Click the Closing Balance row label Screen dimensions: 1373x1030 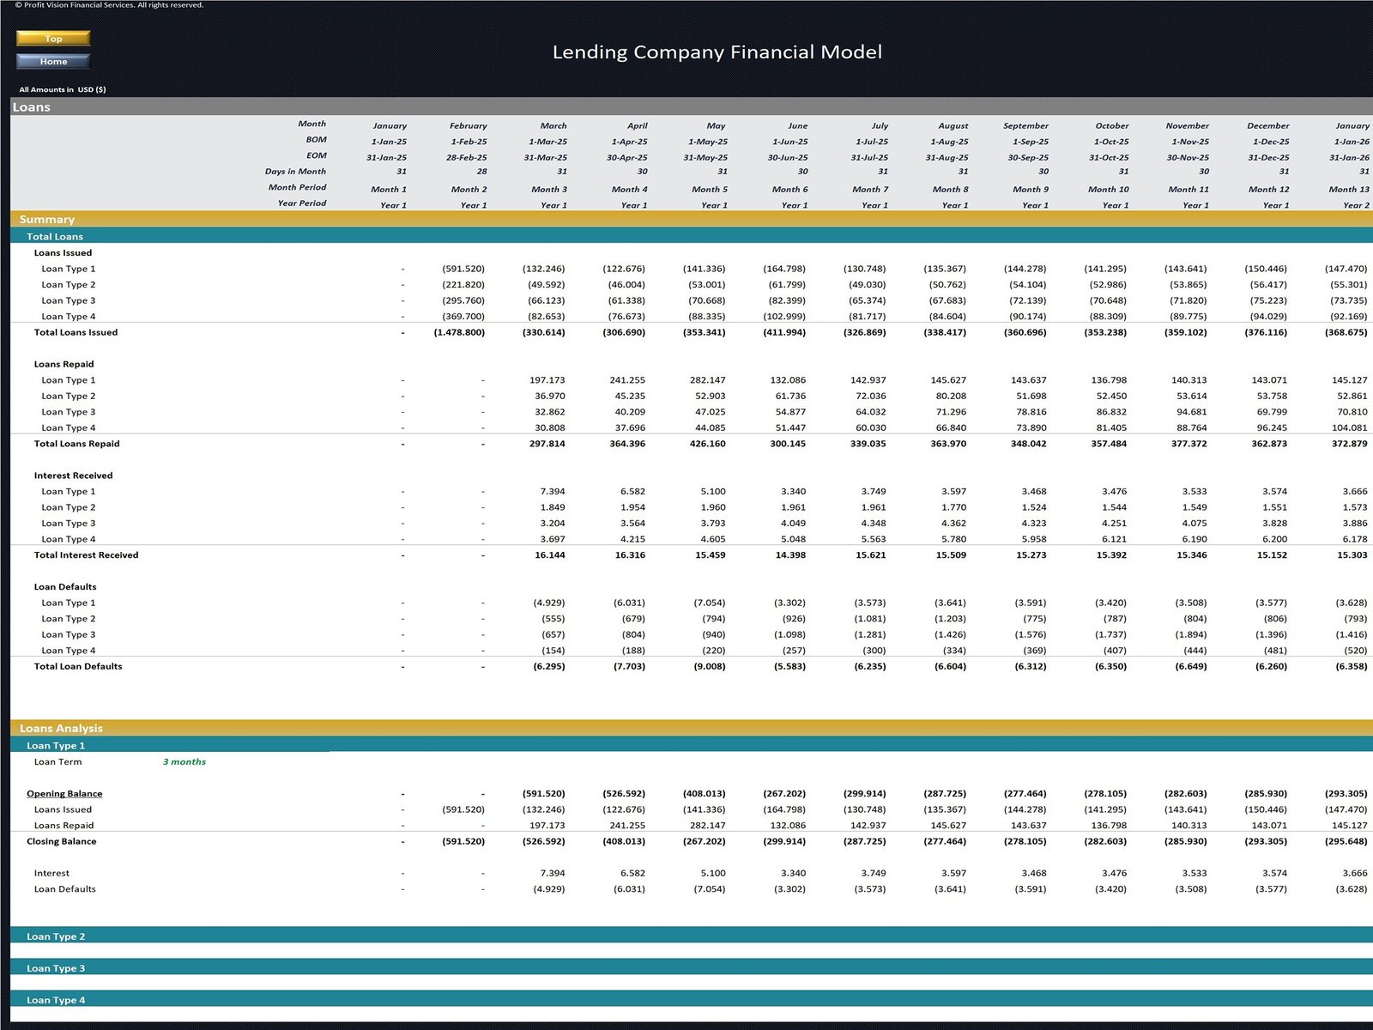click(62, 842)
